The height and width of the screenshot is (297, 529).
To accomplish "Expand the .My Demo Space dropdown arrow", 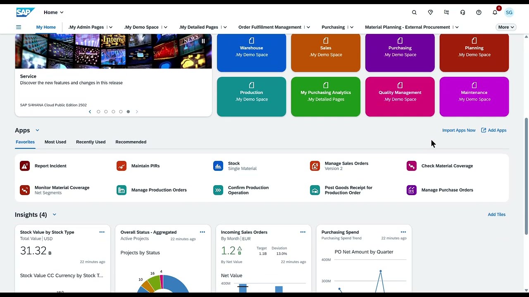I will pyautogui.click(x=165, y=27).
